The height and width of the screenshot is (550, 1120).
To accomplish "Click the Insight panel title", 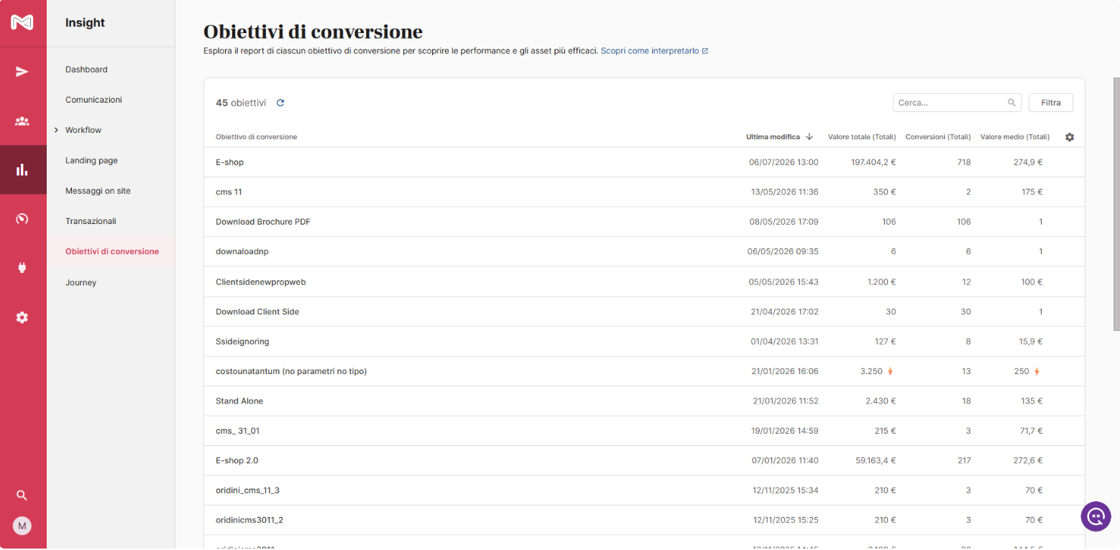I will (x=85, y=23).
